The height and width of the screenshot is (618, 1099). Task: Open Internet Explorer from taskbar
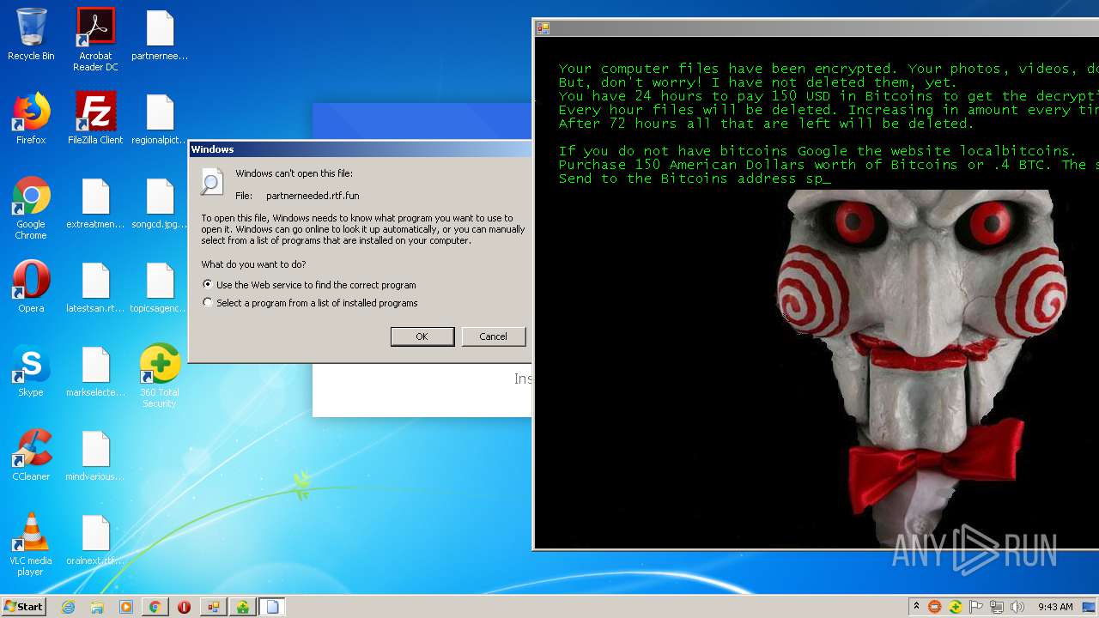(x=68, y=607)
